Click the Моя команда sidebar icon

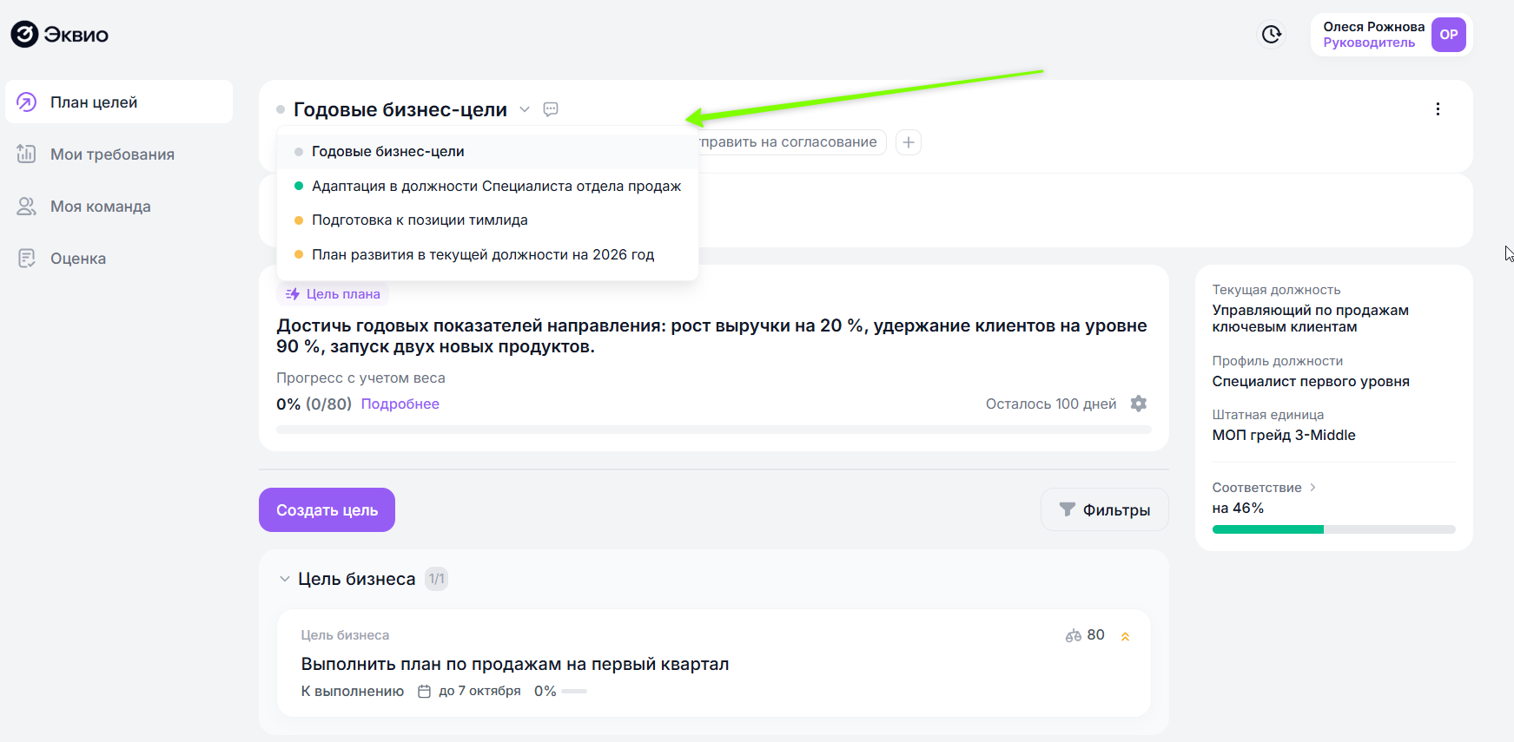(27, 207)
